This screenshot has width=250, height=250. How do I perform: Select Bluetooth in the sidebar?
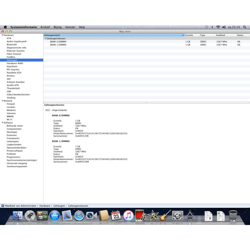[12, 44]
